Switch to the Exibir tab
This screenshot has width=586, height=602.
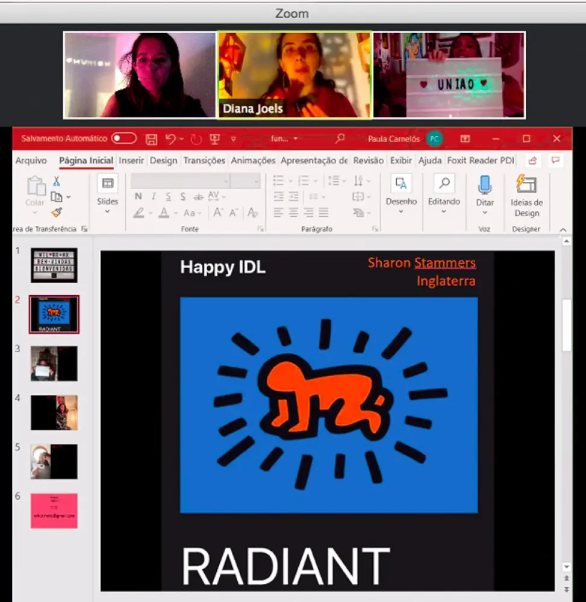[x=401, y=161]
